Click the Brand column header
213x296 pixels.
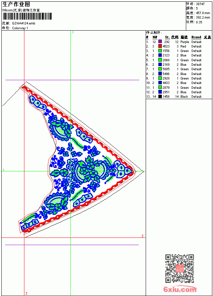(x=196, y=37)
